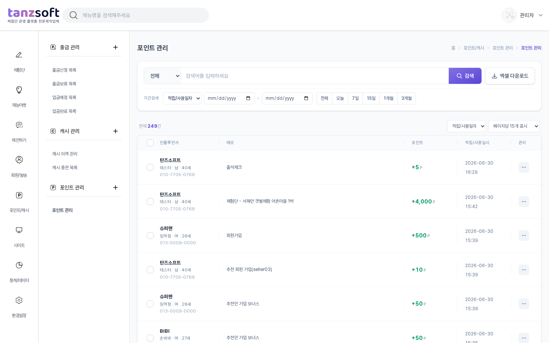This screenshot has width=549, height=343.
Task: Open the 적립/사용일자 sort dropdown above the table
Action: (467, 126)
